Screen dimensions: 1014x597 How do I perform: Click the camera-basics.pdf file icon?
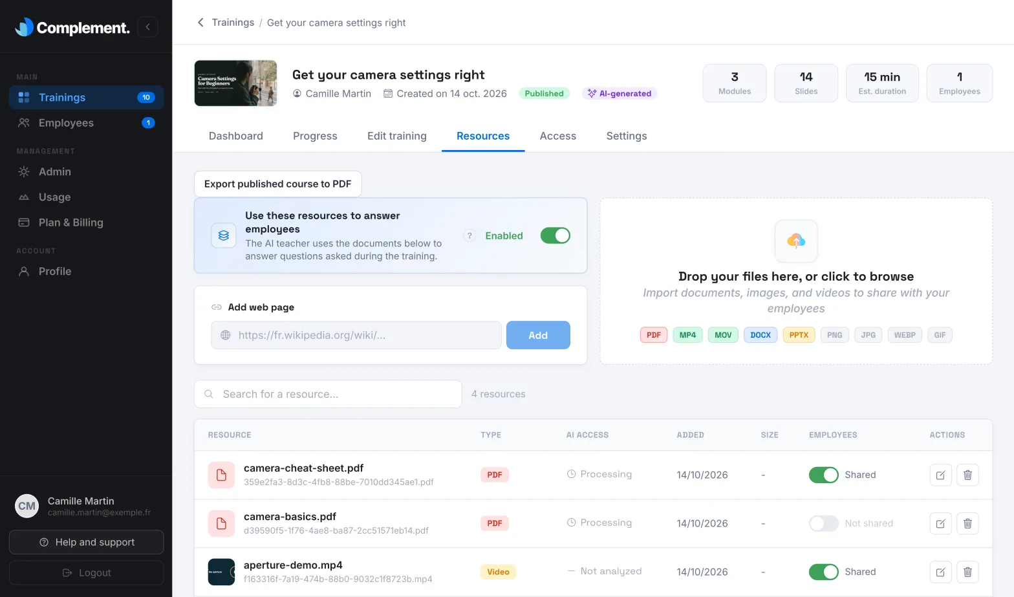coord(221,523)
